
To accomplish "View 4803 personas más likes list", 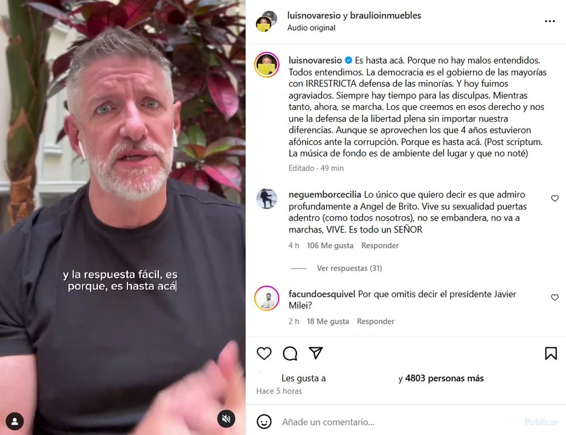I will 445,378.
